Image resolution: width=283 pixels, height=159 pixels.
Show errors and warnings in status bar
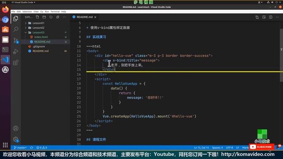click(42, 148)
